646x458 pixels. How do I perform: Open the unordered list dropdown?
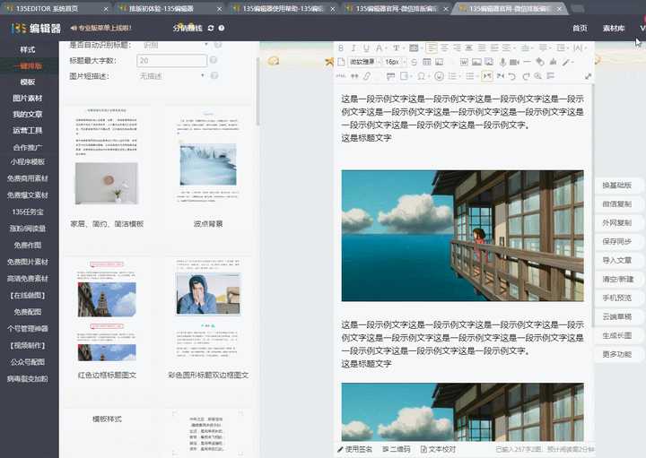[x=476, y=76]
